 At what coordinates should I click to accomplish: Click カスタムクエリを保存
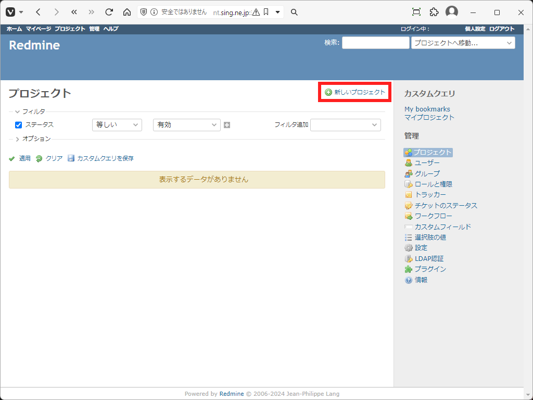click(100, 158)
